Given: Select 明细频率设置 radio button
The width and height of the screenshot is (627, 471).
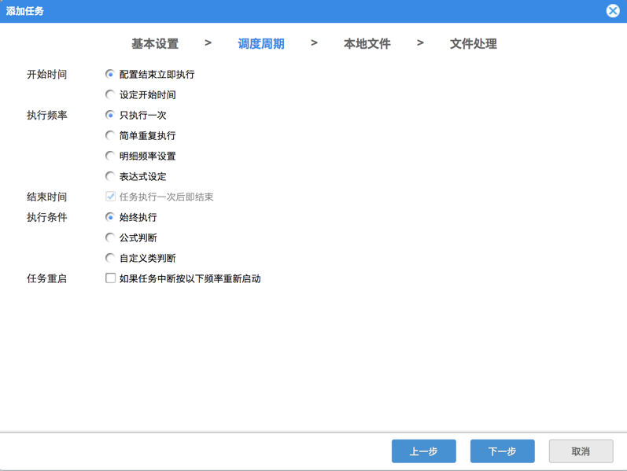Looking at the screenshot, I should click(x=110, y=156).
